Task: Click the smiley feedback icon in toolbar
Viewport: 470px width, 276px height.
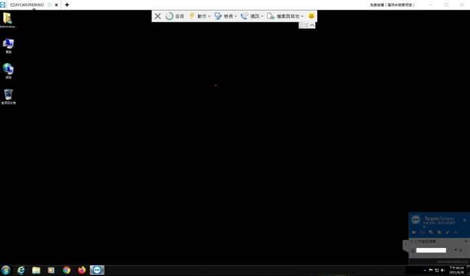Action: coord(311,16)
